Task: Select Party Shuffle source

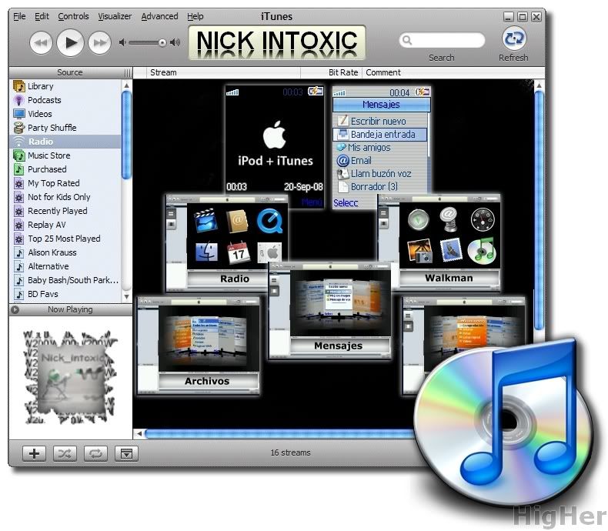Action: [65, 128]
